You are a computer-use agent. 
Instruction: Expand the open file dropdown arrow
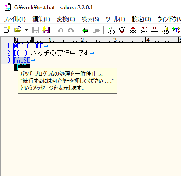[26, 30]
